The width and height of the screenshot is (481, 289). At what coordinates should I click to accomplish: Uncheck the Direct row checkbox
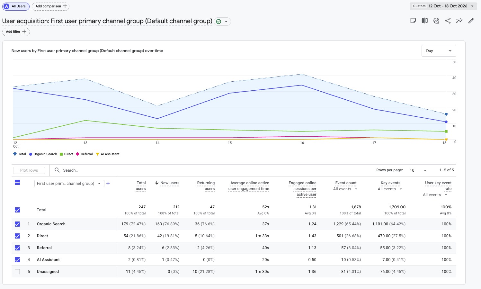17,236
